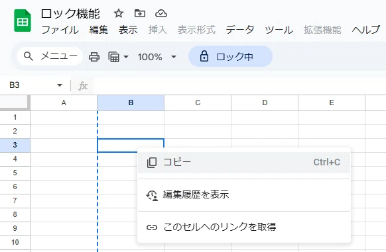Open the Google Sheets home icon
Image resolution: width=386 pixels, height=252 pixels.
click(23, 21)
